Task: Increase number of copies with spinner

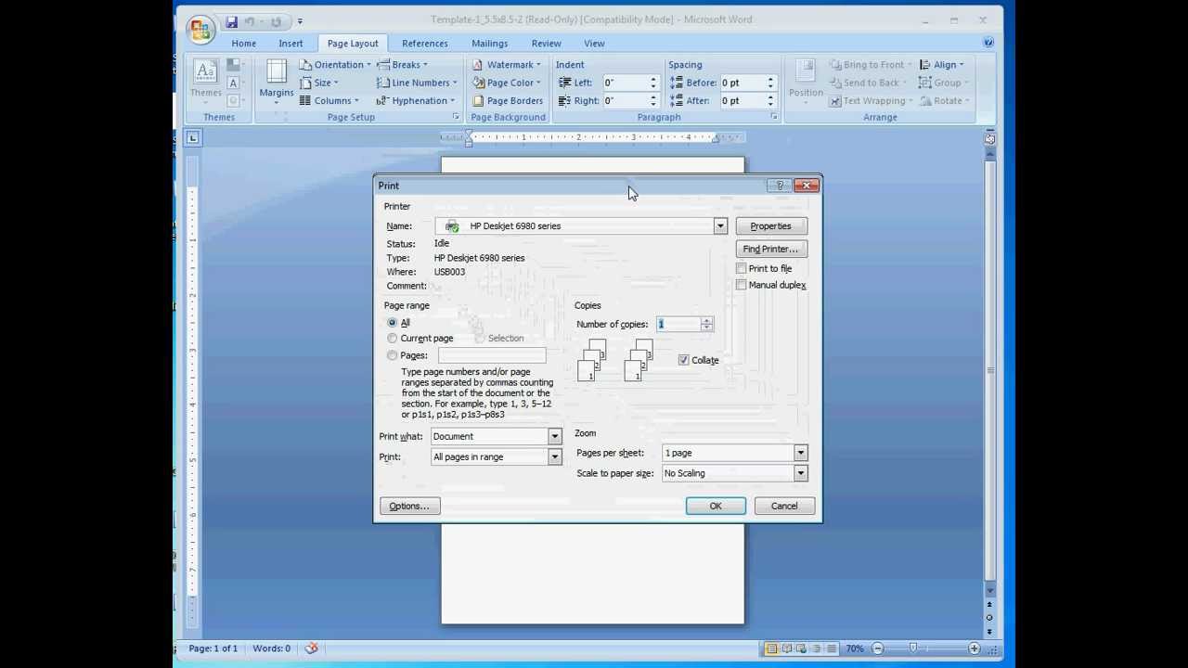Action: pos(707,320)
